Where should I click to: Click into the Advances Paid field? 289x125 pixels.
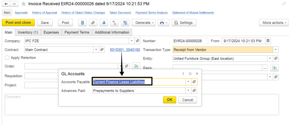coord(139,91)
